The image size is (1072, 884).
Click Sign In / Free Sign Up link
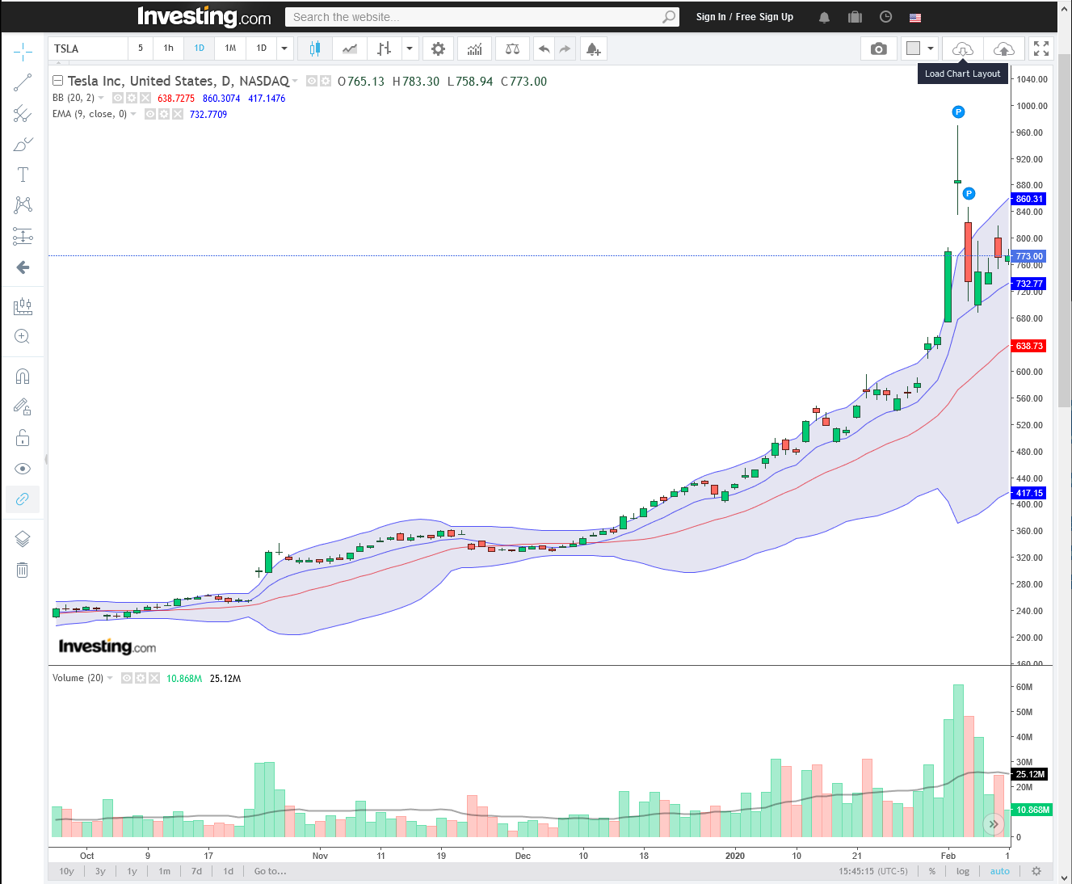tap(745, 17)
